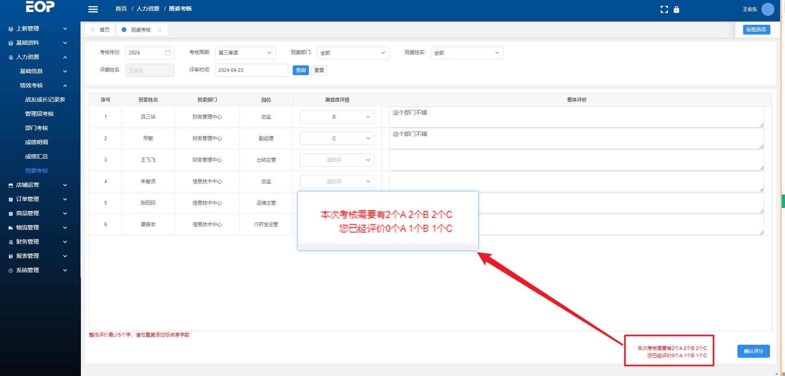
Task: Click the 整体评价 textarea for 吕三华
Action: [576, 117]
